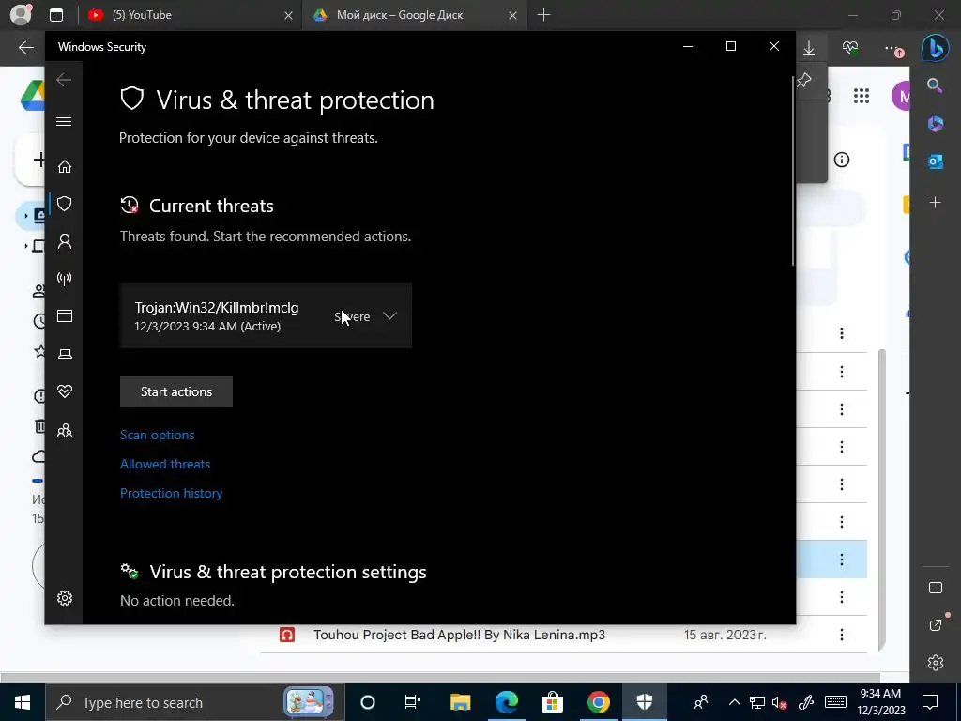
Task: Open Account protection in the sidebar
Action: point(65,241)
